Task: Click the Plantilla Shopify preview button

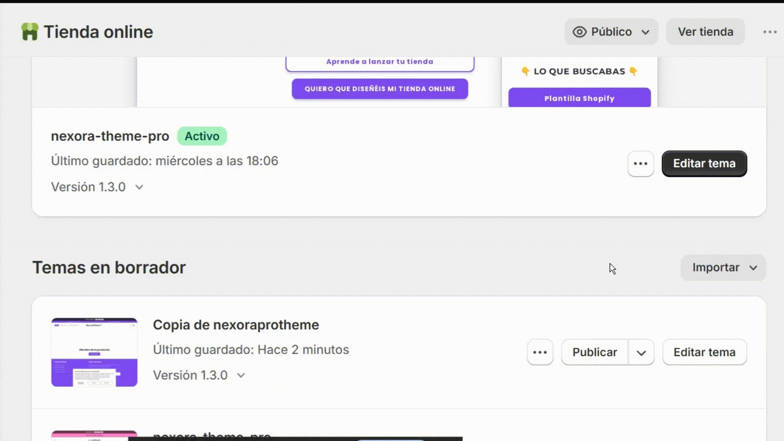Action: tap(579, 98)
